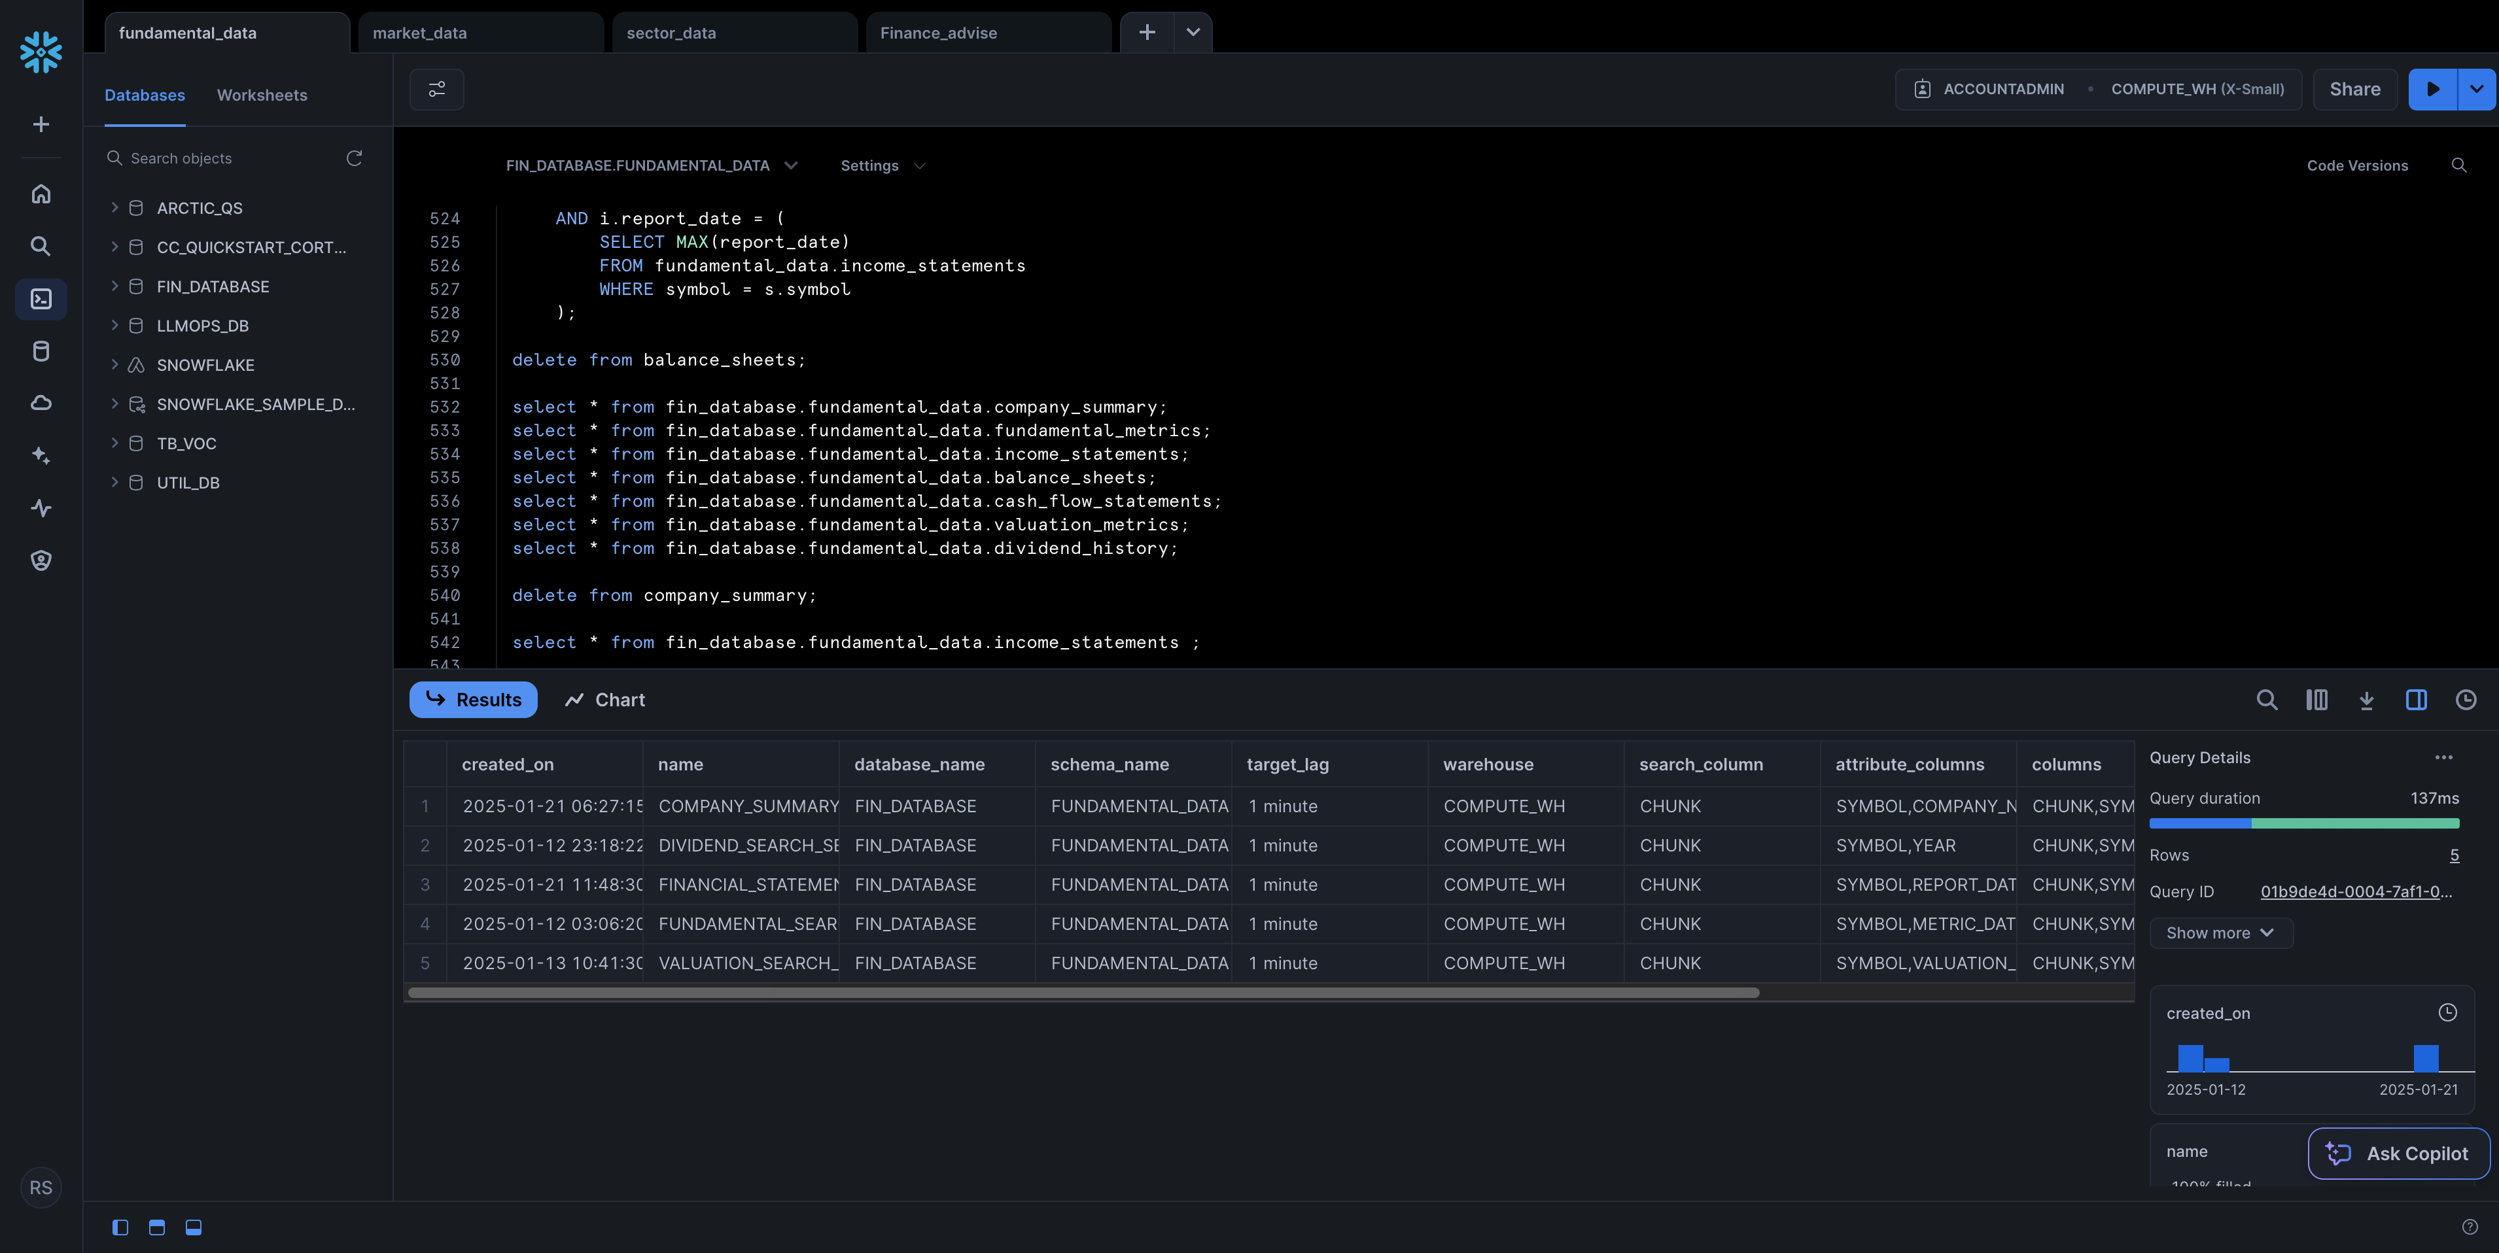Refresh the database objects list
This screenshot has height=1253, width=2499.
point(354,158)
